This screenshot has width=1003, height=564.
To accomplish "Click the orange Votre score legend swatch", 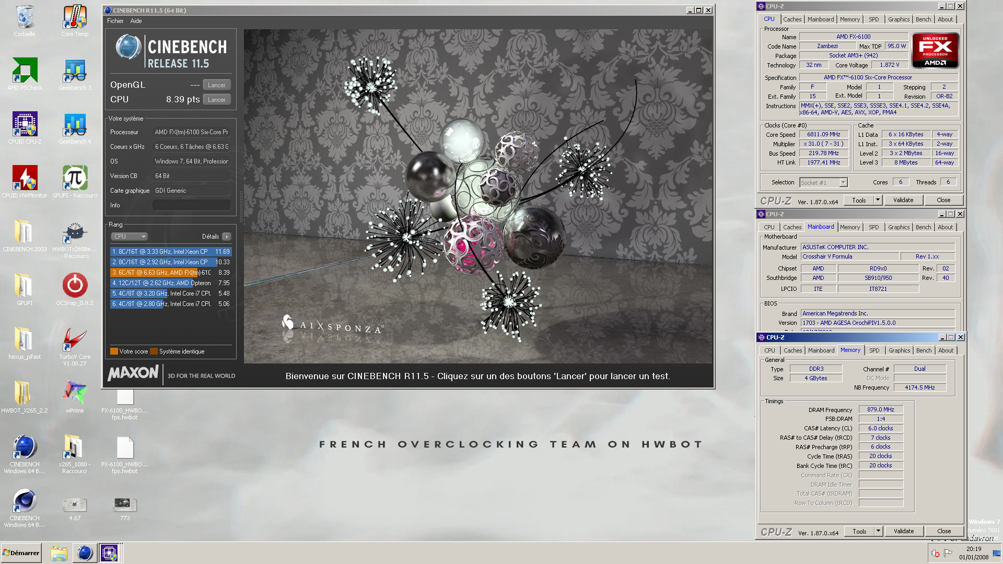I will (x=114, y=351).
